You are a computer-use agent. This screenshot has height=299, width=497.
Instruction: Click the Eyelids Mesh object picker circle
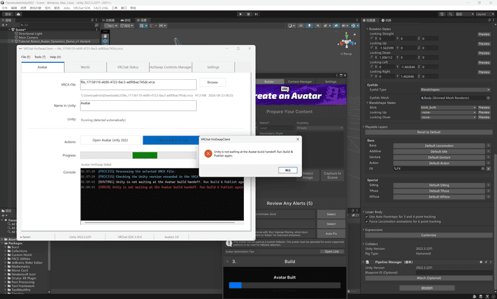488,98
